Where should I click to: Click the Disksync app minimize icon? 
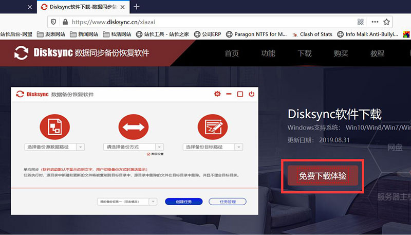tap(229, 94)
